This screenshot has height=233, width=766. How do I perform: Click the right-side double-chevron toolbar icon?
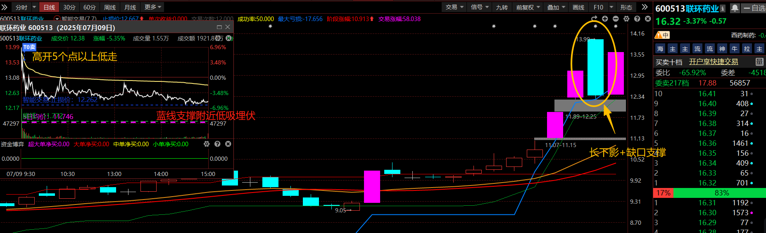pos(645,7)
